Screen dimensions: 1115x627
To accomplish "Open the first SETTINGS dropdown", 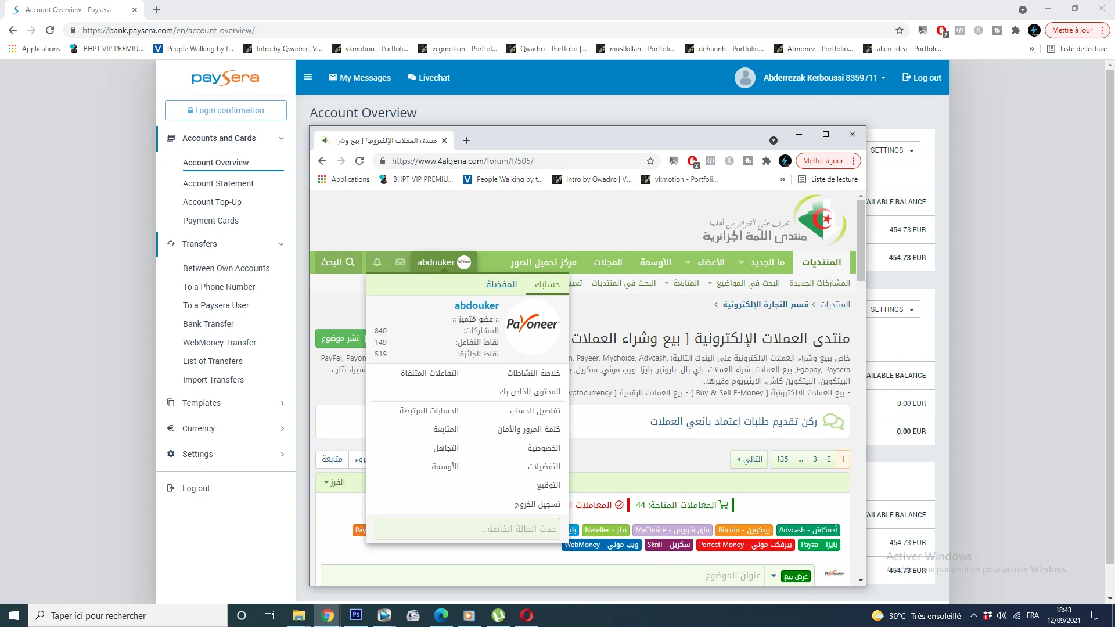I will pos(893,150).
